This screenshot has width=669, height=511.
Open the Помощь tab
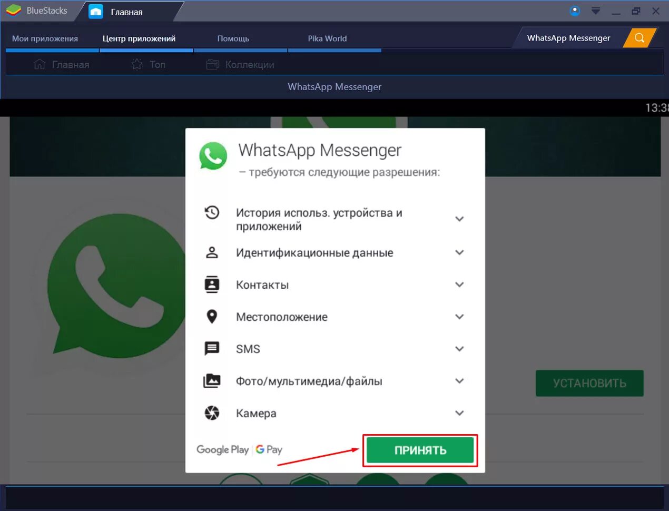point(233,38)
